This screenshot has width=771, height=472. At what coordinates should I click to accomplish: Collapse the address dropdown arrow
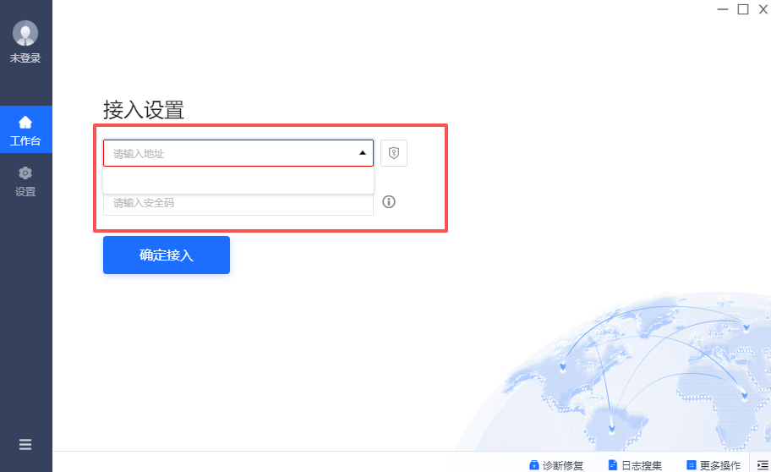(x=363, y=153)
